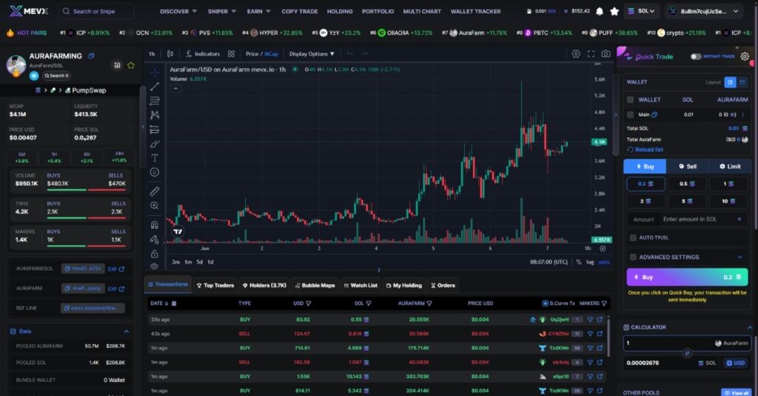This screenshot has height=396, width=758.
Task: Open the SOL network selector
Action: (x=642, y=11)
